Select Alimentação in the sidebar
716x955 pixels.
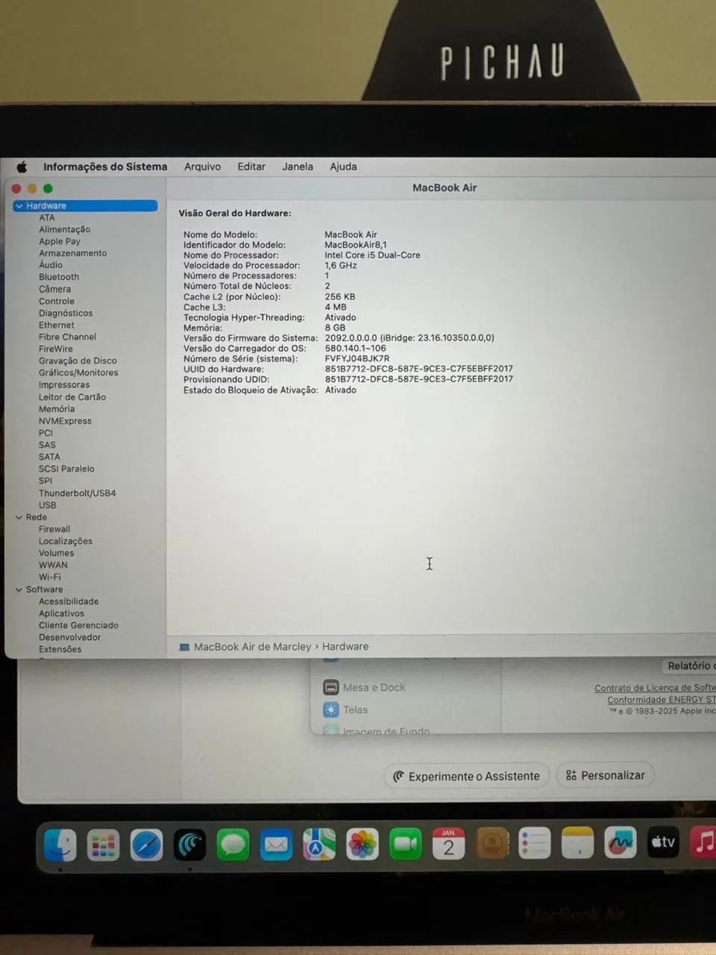[65, 229]
